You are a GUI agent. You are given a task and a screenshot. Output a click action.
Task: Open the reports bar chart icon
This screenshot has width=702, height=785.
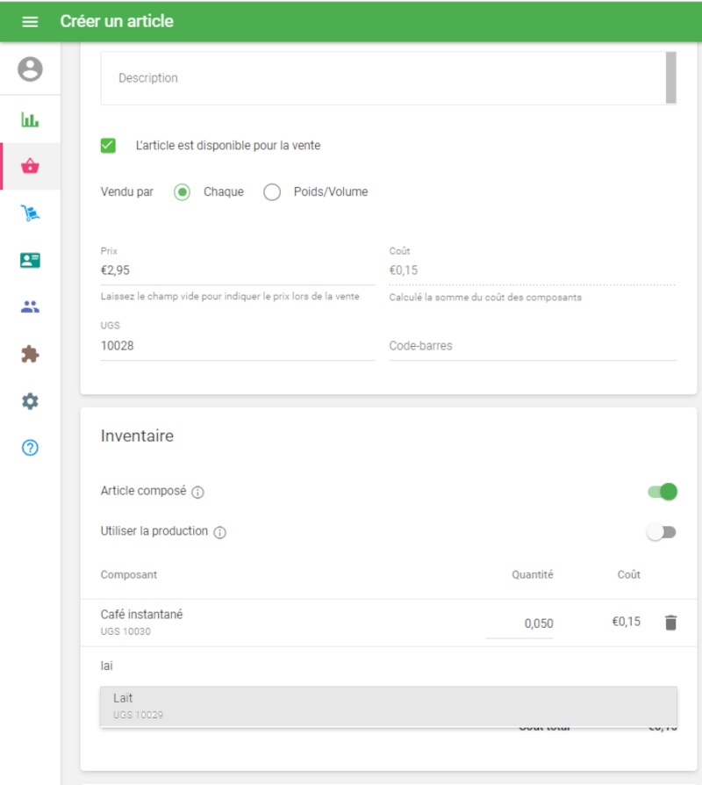[30, 119]
